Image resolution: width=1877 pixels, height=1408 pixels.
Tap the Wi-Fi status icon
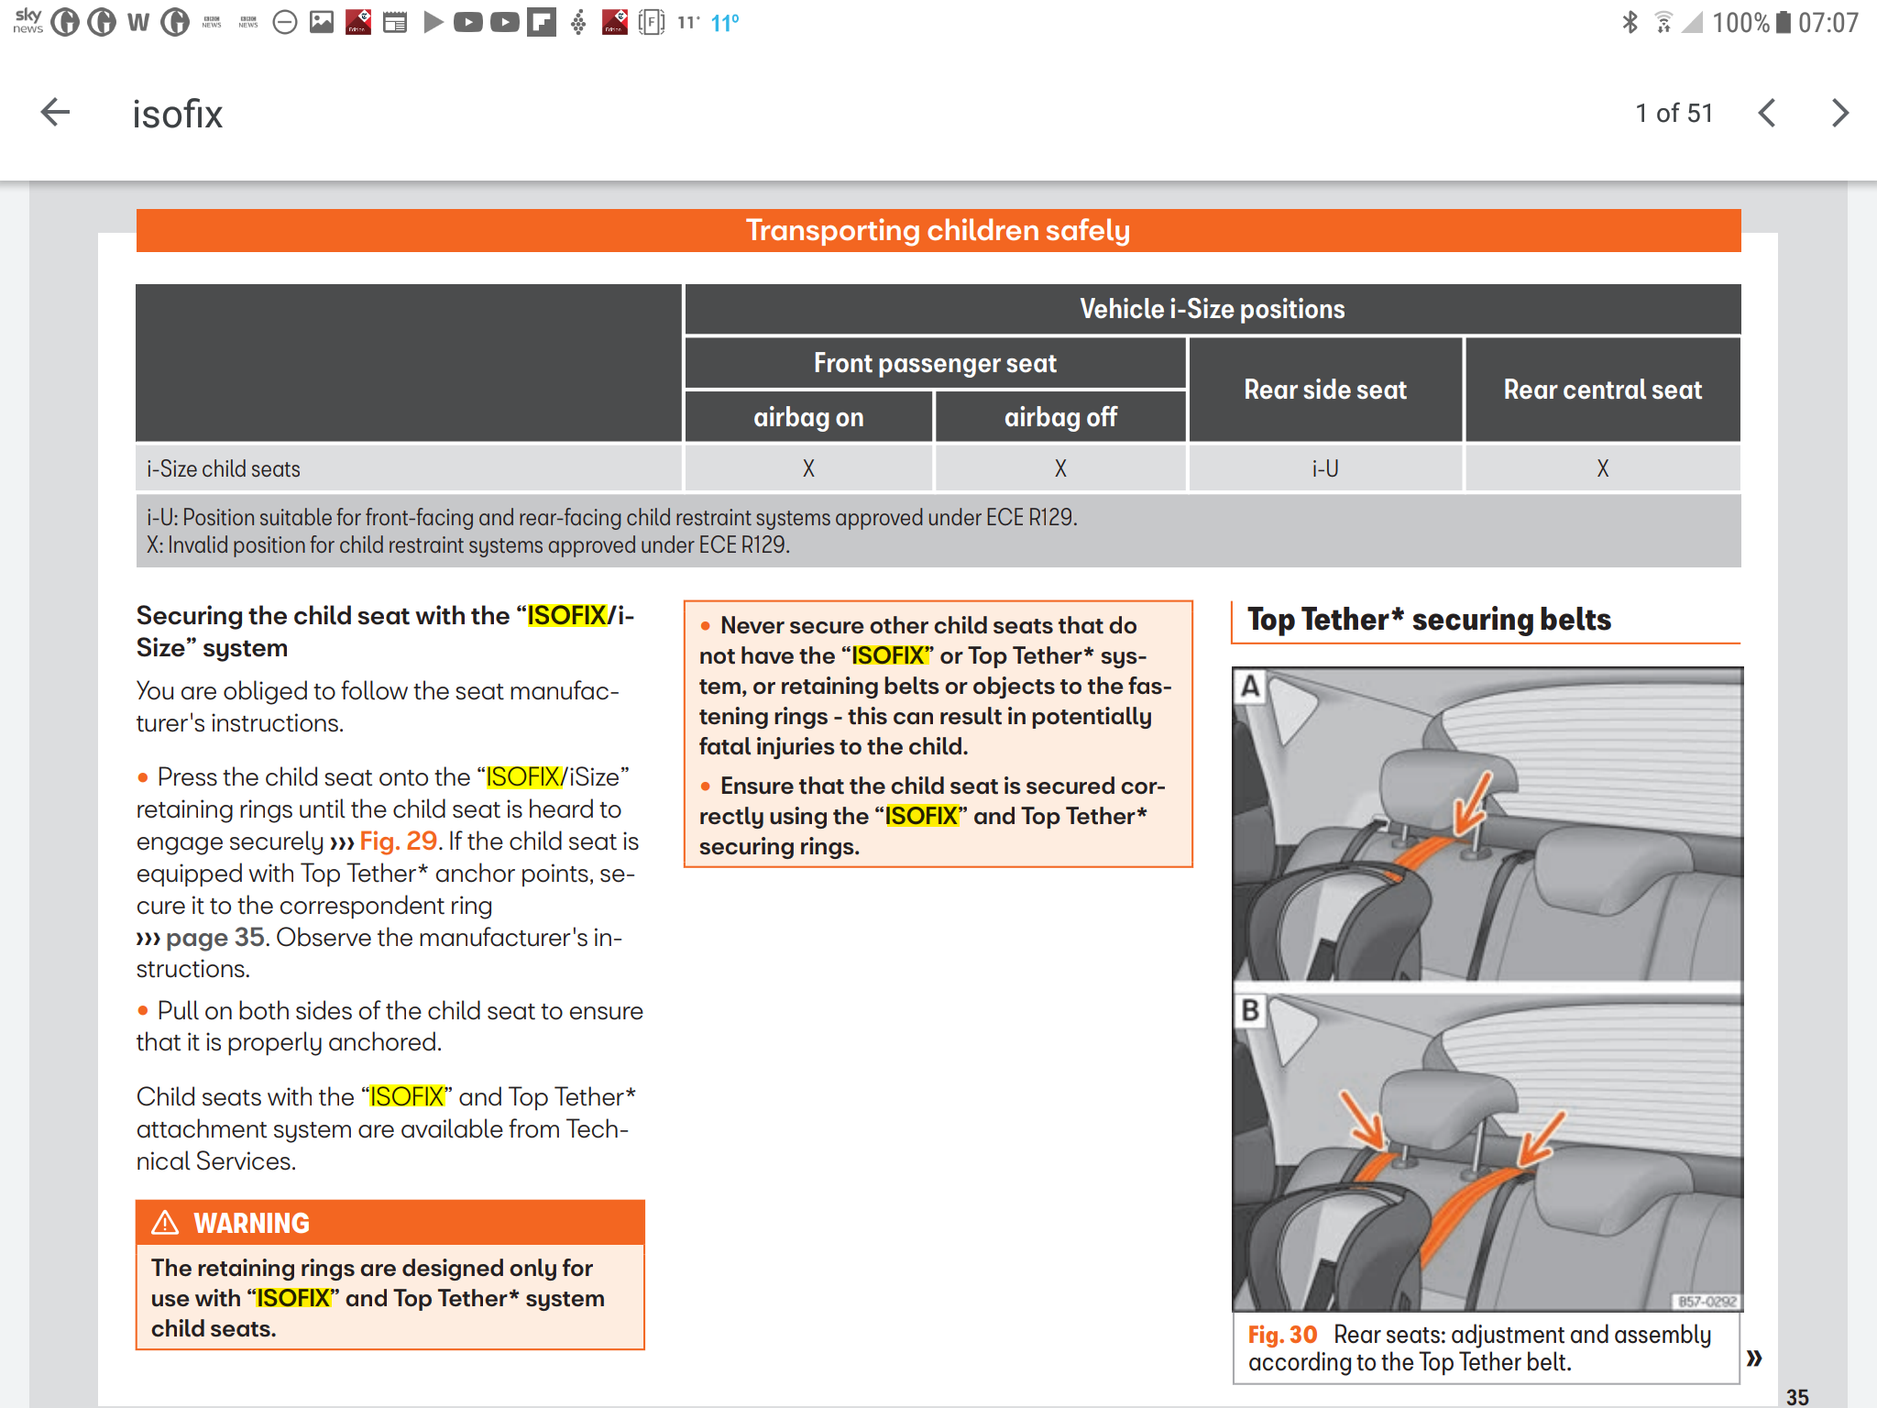[x=1663, y=22]
